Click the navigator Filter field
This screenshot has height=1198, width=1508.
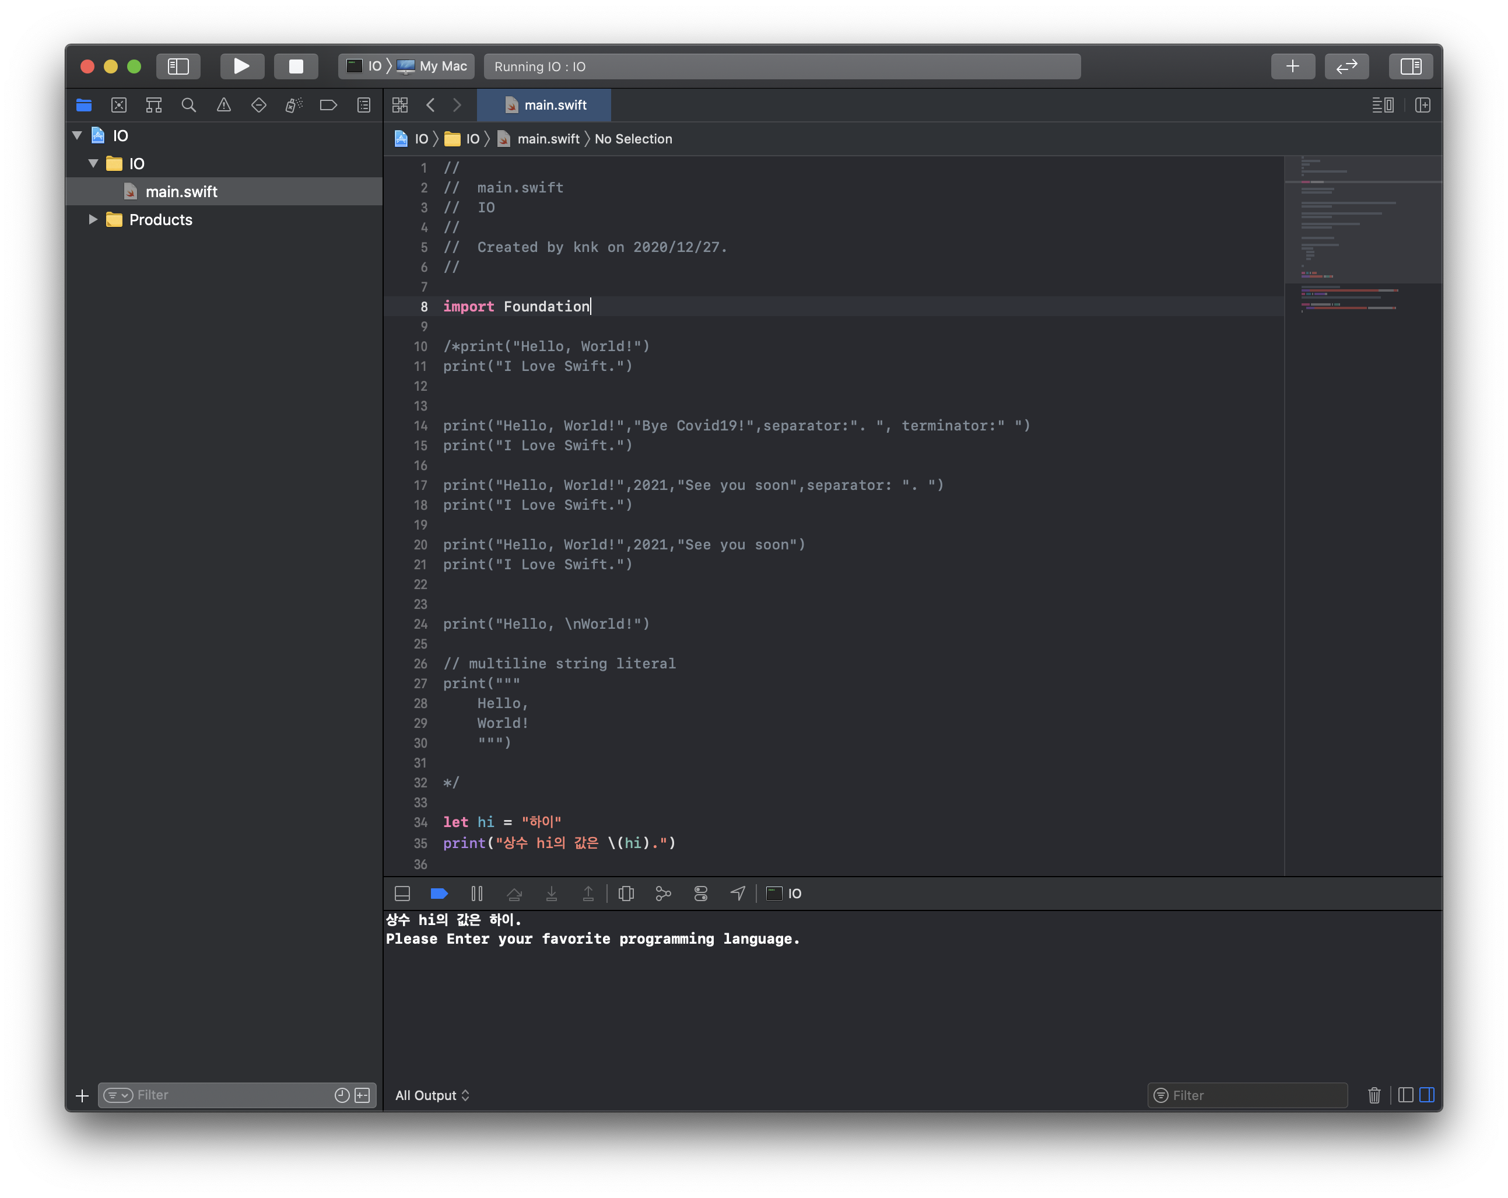236,1095
